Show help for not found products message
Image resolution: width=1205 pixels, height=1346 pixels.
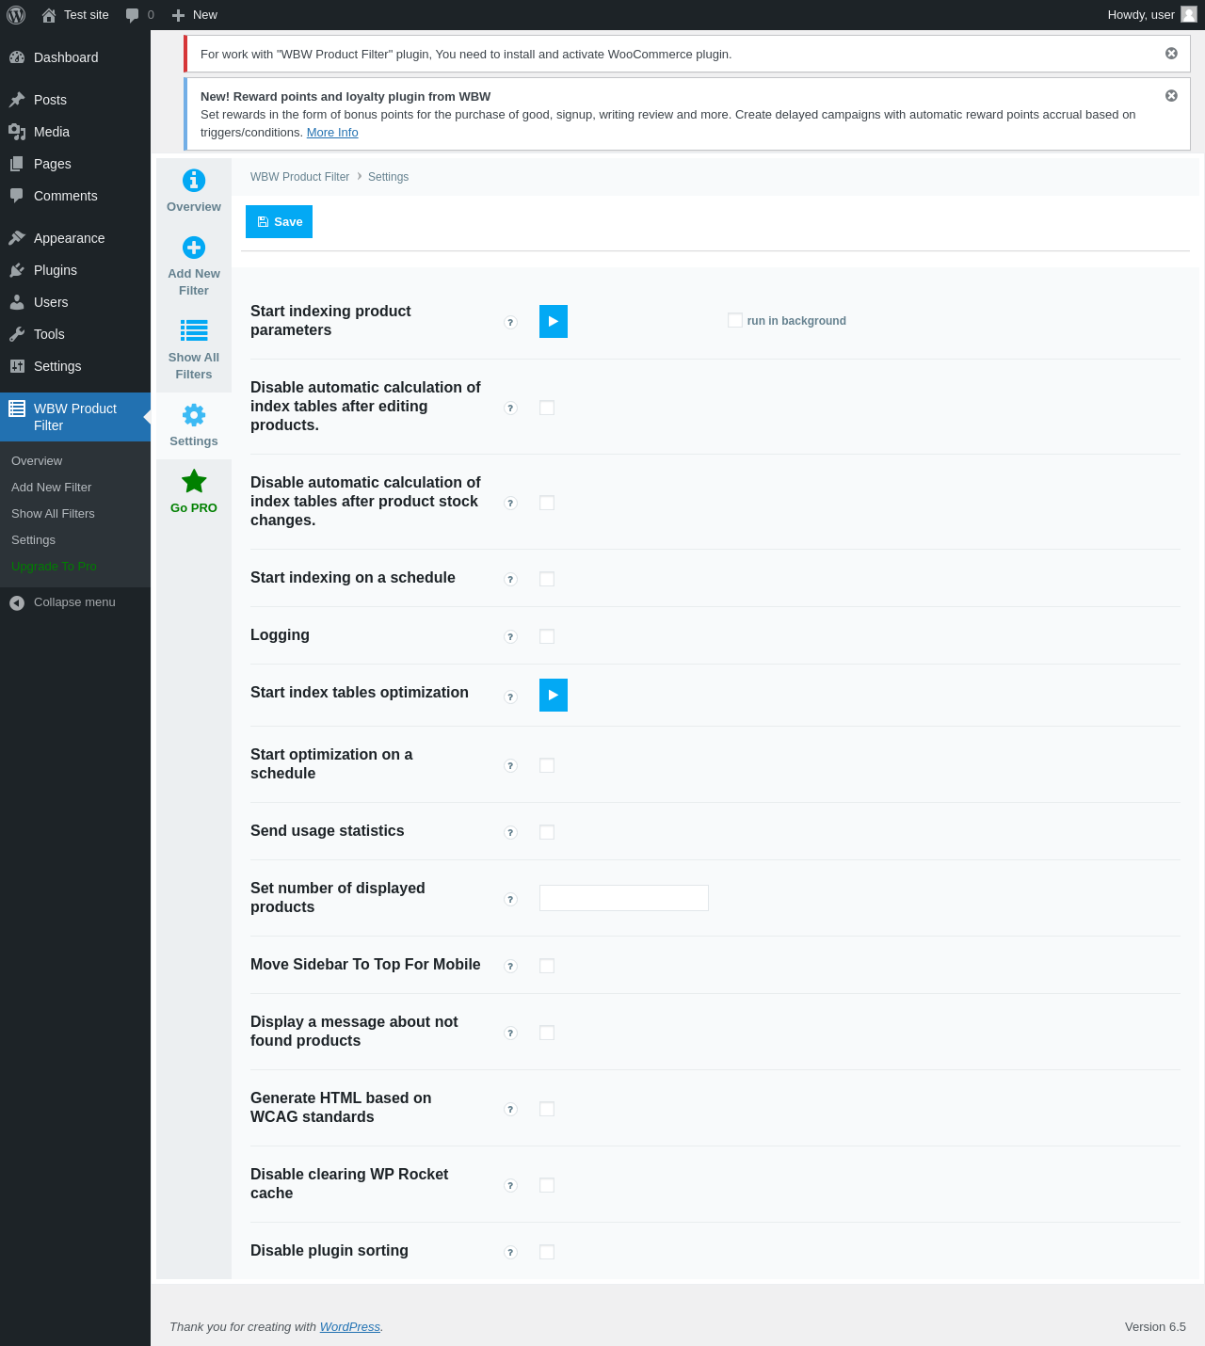[x=511, y=1034]
